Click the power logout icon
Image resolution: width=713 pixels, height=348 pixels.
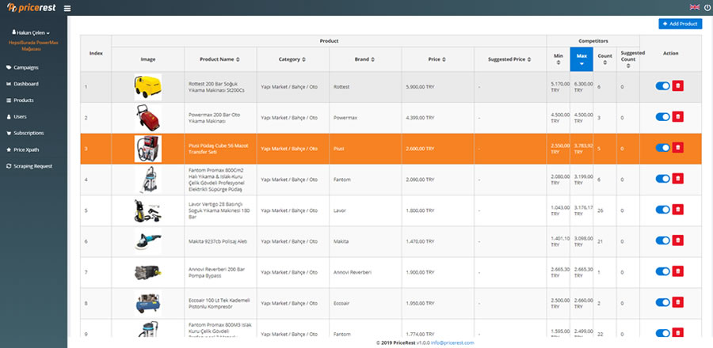[x=707, y=7]
